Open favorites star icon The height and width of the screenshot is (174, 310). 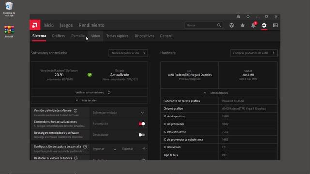[x=242, y=25]
